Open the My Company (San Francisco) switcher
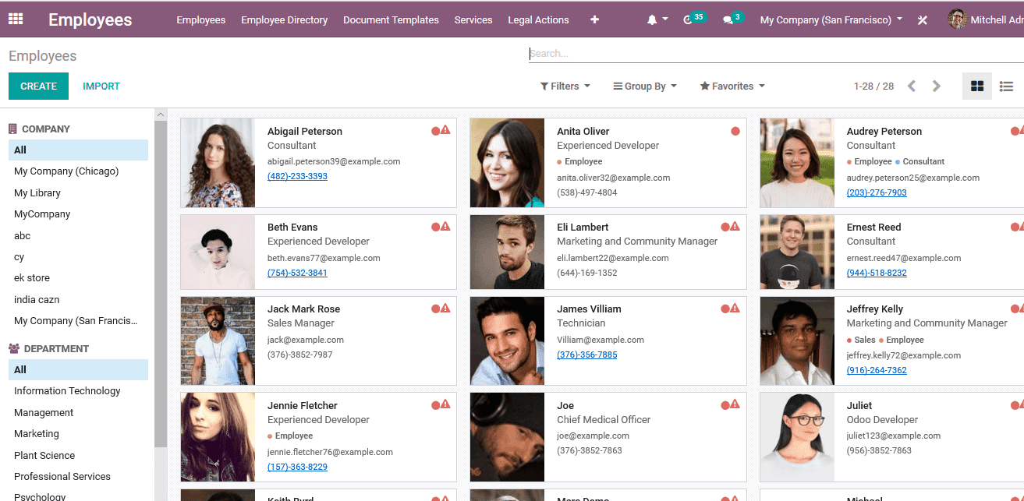 (x=831, y=19)
